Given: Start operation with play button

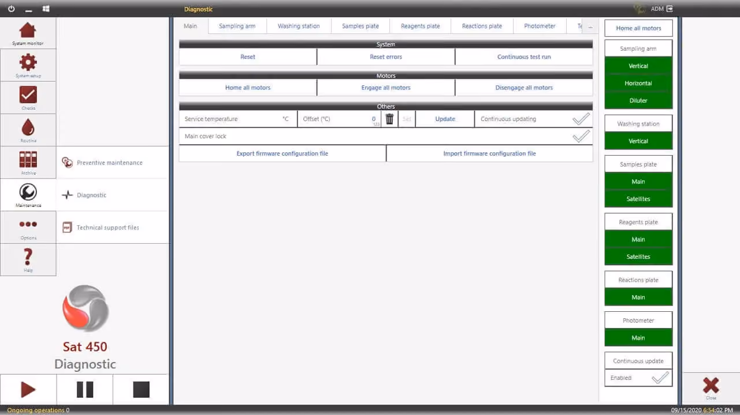Looking at the screenshot, I should pyautogui.click(x=28, y=390).
